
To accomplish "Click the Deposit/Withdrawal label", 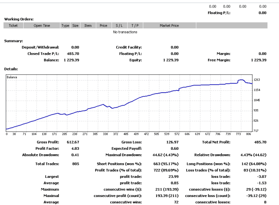I will click(x=40, y=47).
